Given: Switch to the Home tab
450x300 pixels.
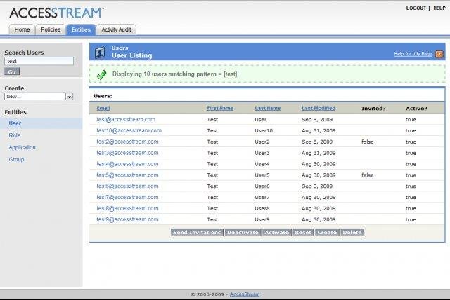Looking at the screenshot, I should click(x=22, y=29).
